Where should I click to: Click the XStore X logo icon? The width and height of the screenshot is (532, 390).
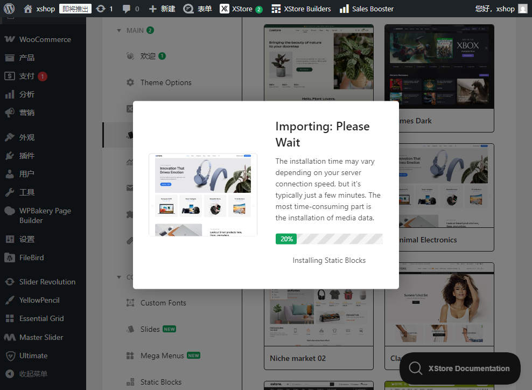(224, 9)
